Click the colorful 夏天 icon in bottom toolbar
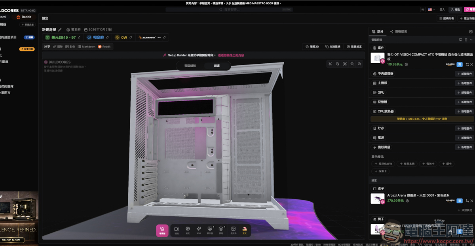 click(245, 230)
